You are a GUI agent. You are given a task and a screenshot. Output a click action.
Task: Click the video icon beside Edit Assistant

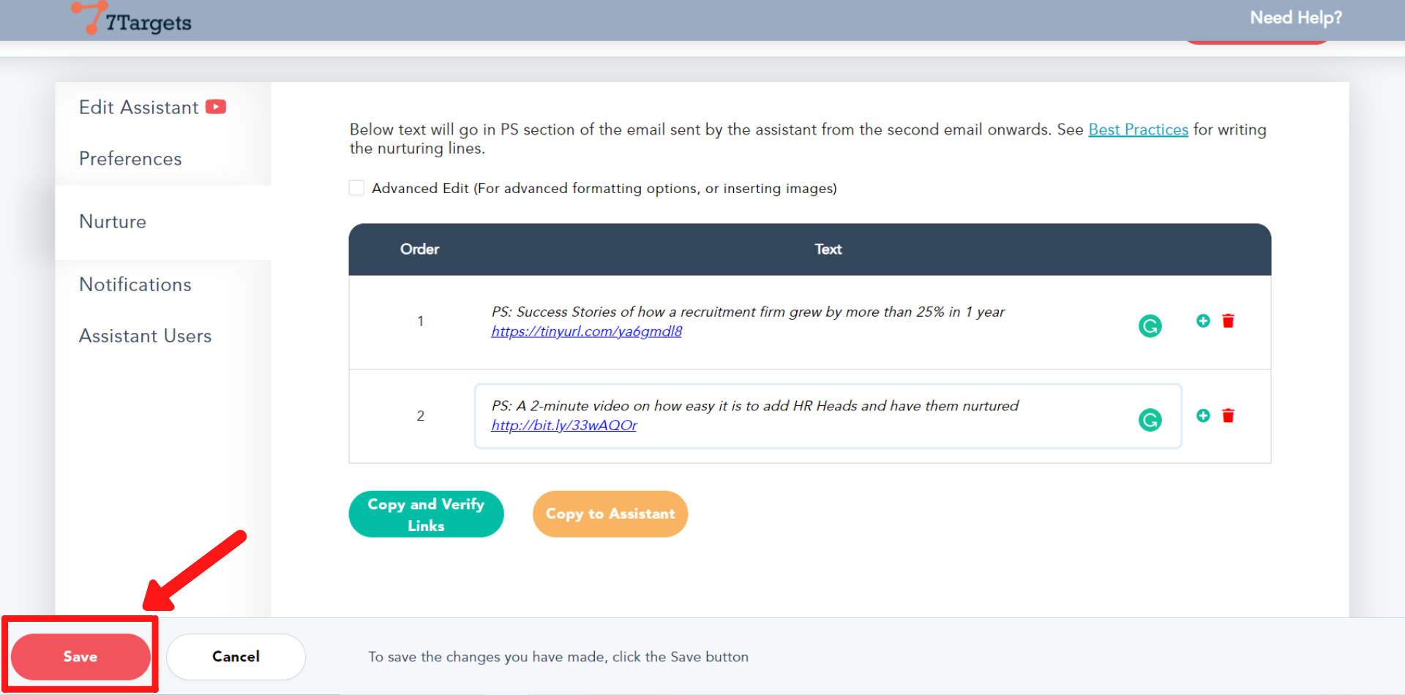[216, 107]
